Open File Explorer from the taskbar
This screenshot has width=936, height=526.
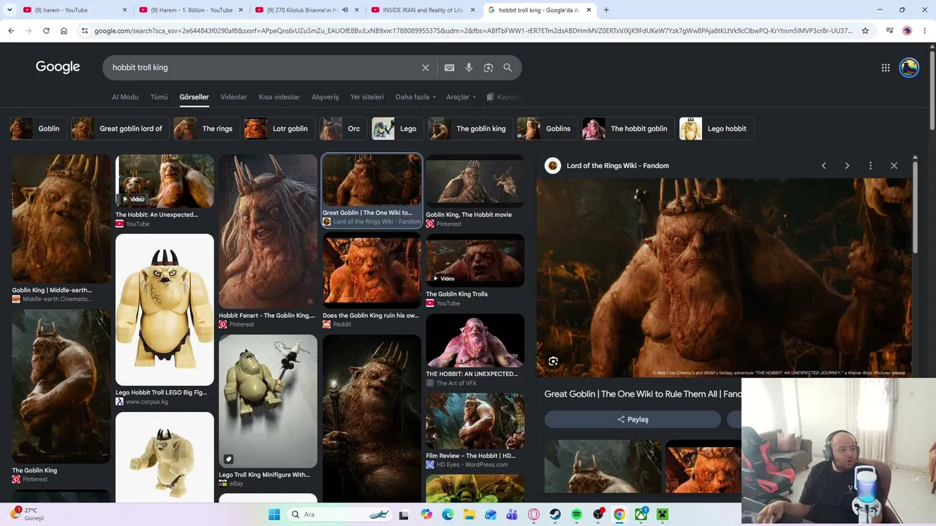click(x=469, y=514)
